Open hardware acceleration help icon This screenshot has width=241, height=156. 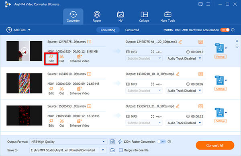(233, 30)
